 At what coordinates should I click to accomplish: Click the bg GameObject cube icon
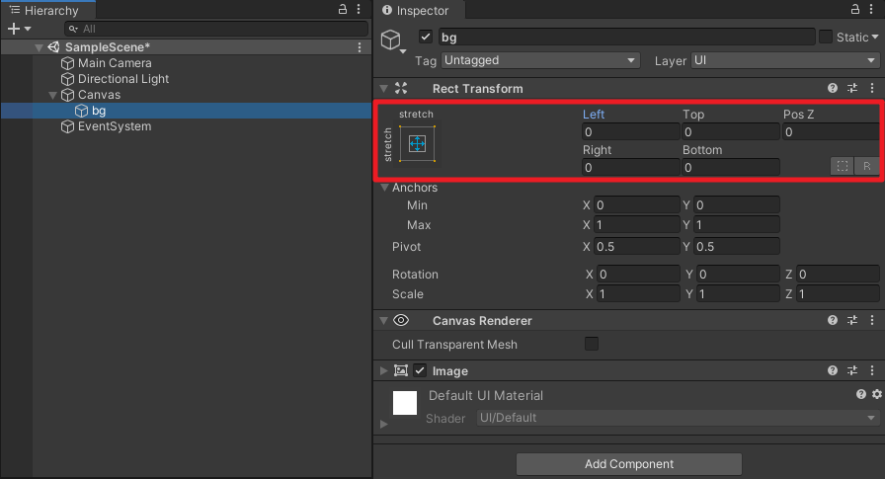tap(390, 40)
